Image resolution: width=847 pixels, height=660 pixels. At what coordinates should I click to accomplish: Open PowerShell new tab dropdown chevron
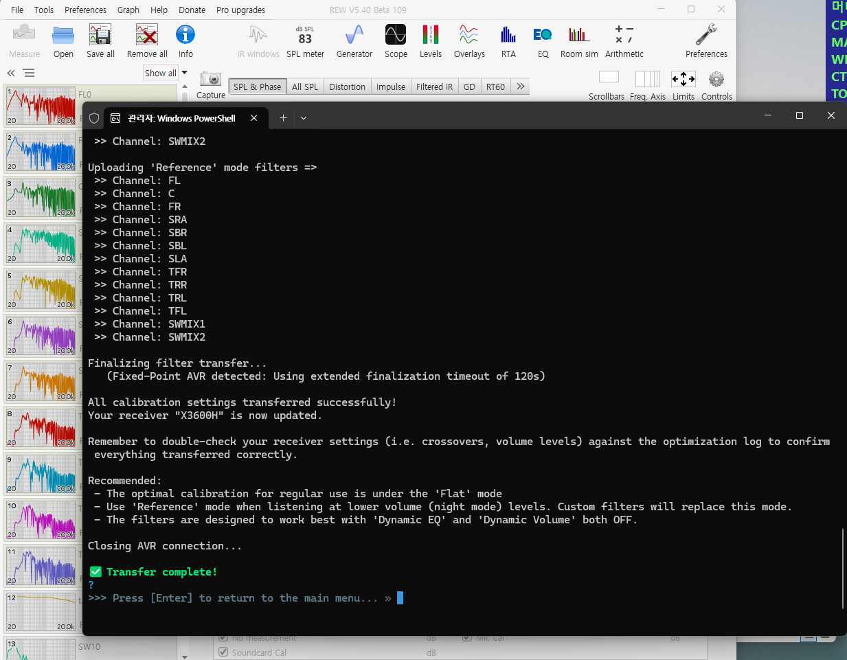pos(304,118)
